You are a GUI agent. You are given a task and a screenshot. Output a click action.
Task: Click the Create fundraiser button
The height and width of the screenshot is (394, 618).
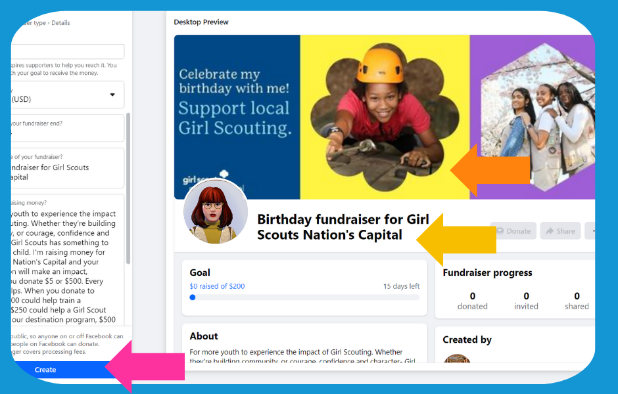pyautogui.click(x=53, y=370)
